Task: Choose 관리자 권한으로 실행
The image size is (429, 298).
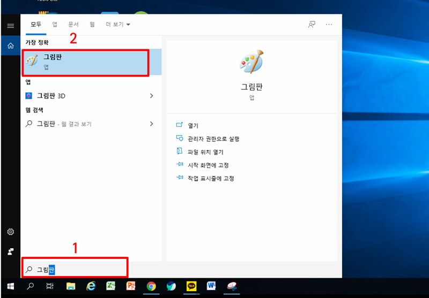Action: [213, 139]
